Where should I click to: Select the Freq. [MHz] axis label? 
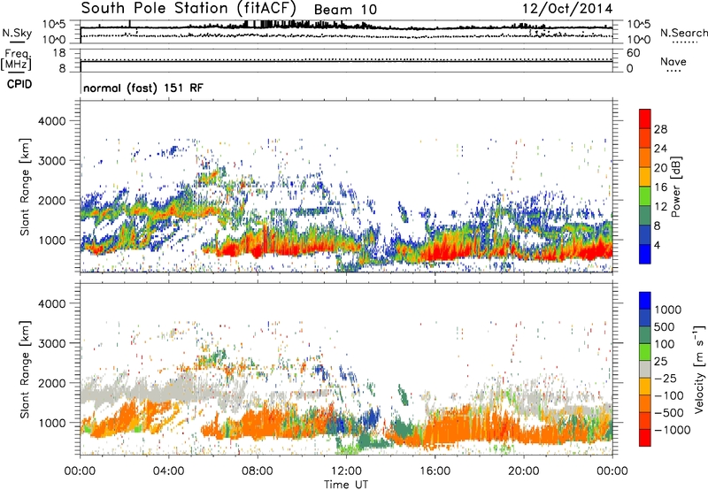[16, 60]
